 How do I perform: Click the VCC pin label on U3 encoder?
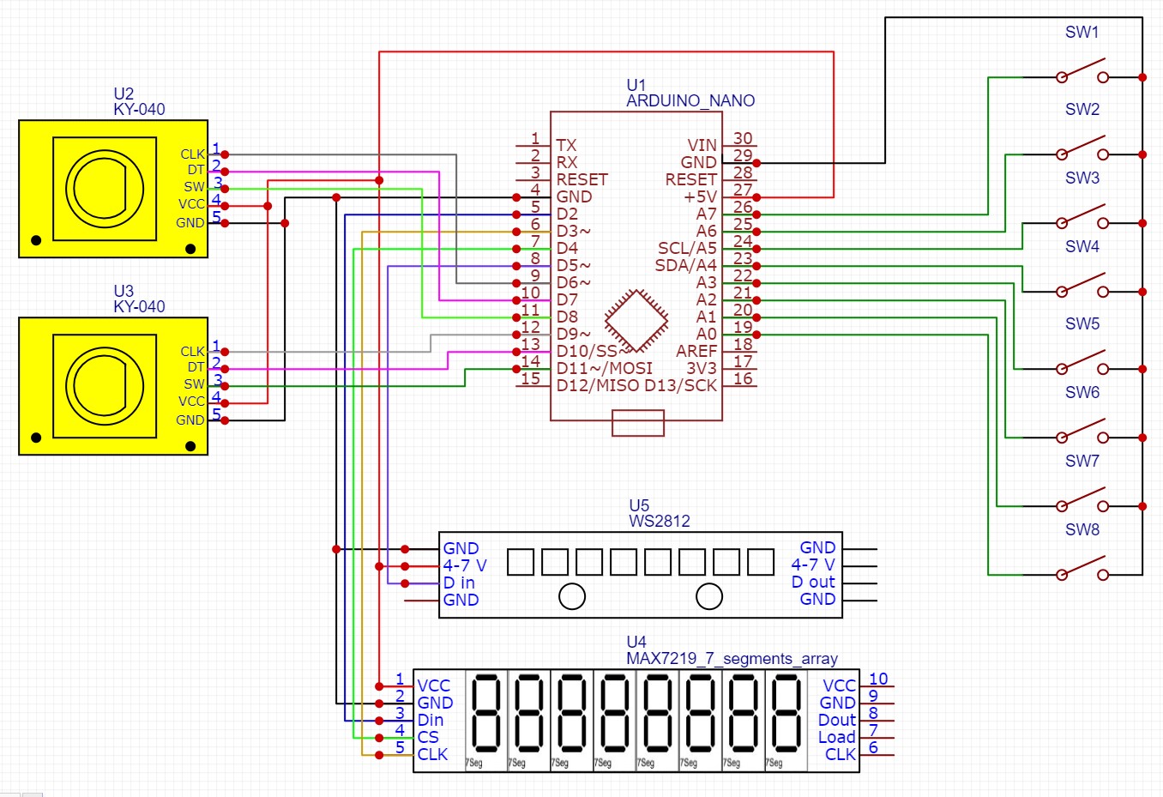coord(192,402)
